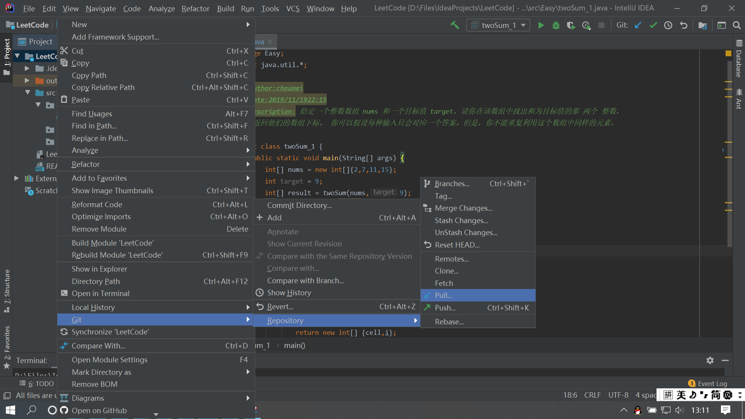This screenshot has width=745, height=419.
Task: Show Git history clock icon
Action: (668, 25)
